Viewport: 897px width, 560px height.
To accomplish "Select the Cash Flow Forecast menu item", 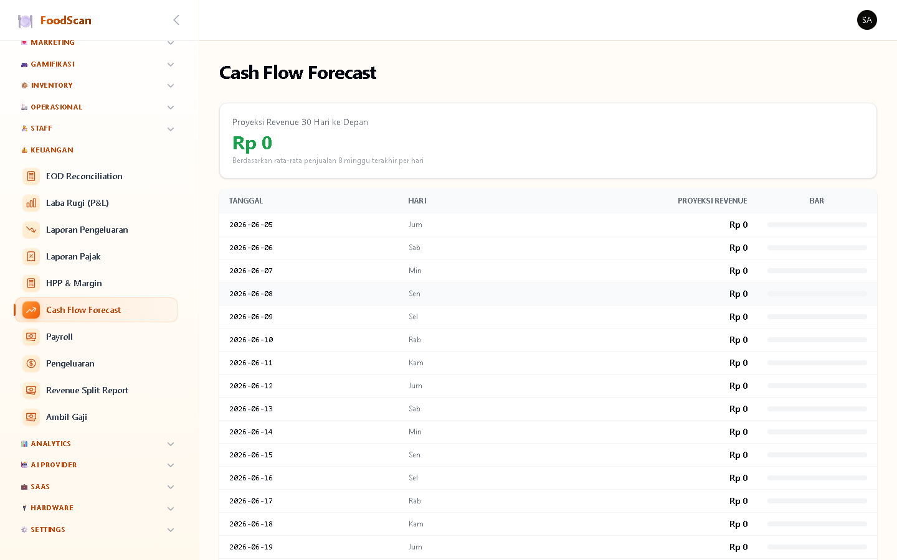I will [96, 310].
